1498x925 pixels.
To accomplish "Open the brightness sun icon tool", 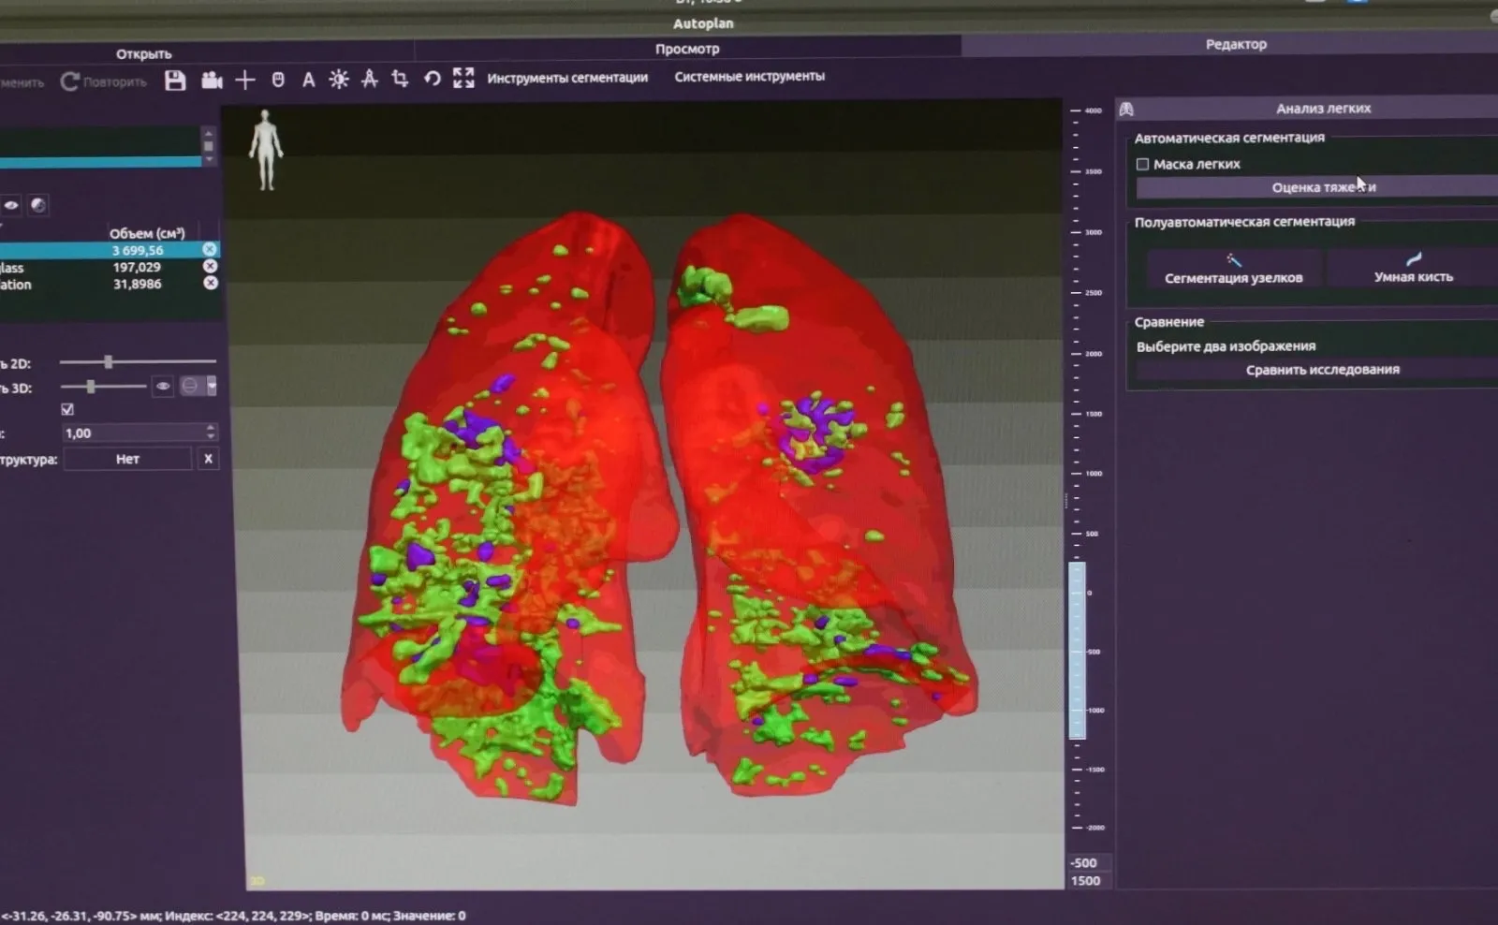I will pyautogui.click(x=339, y=80).
